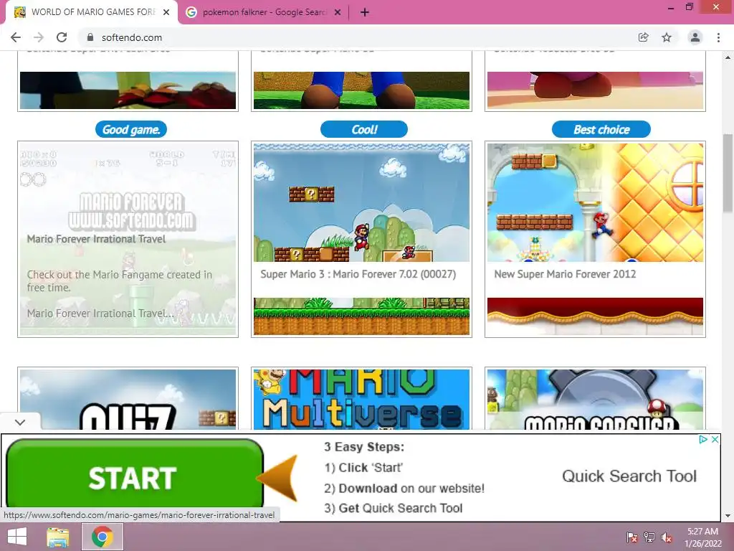This screenshot has width=734, height=551.
Task: Click the page scrollbar thumb
Action: click(728, 172)
